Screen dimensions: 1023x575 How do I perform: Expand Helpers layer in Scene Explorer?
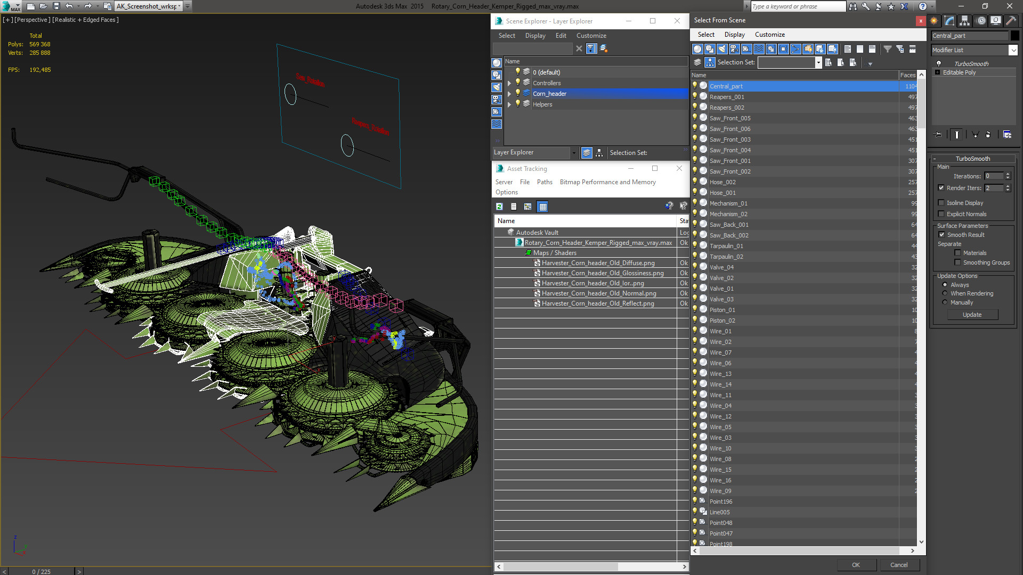click(509, 104)
